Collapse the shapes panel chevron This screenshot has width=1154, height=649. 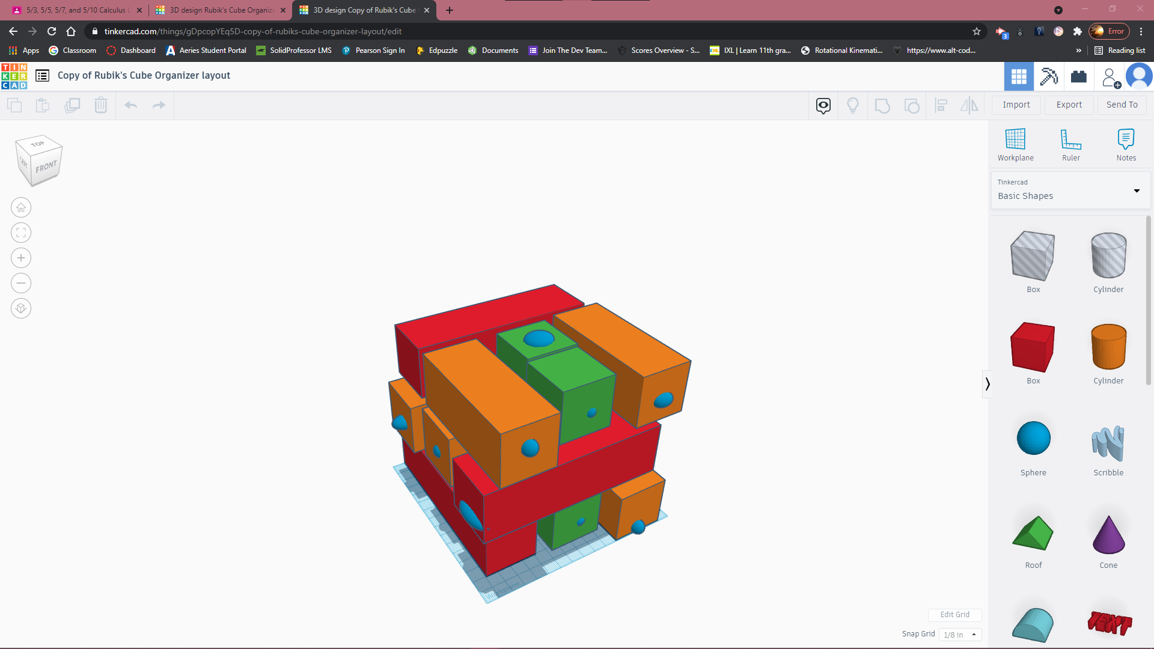987,383
